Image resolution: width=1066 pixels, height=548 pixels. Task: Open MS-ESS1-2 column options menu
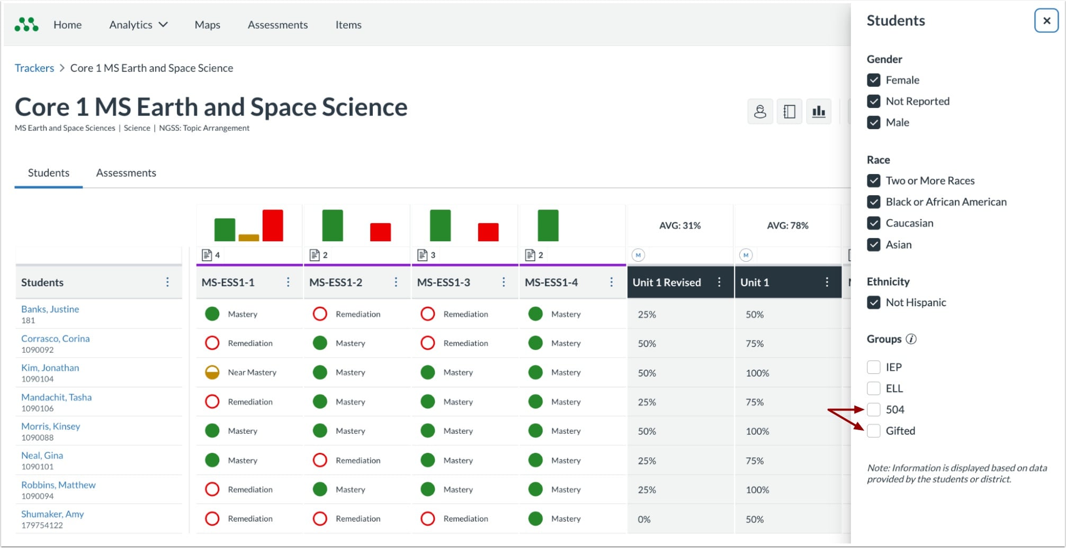396,282
